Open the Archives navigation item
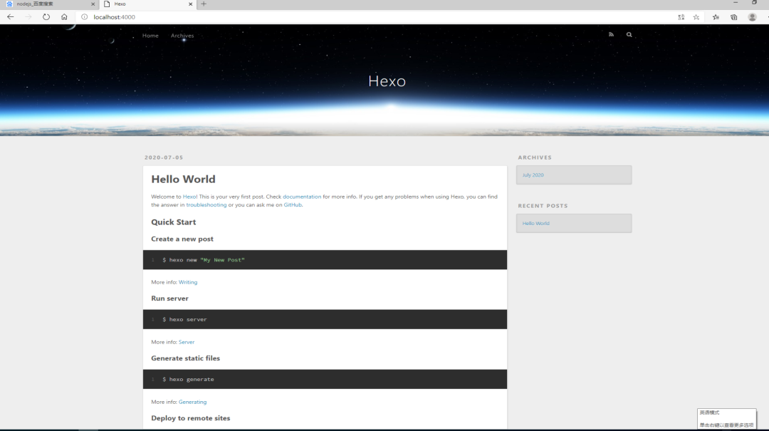 (182, 36)
